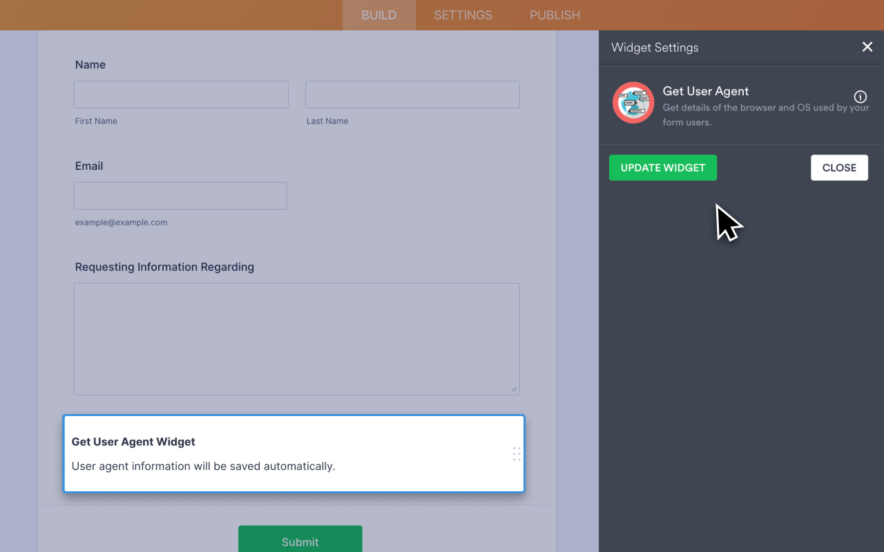Click the Get User Agent title text

705,91
